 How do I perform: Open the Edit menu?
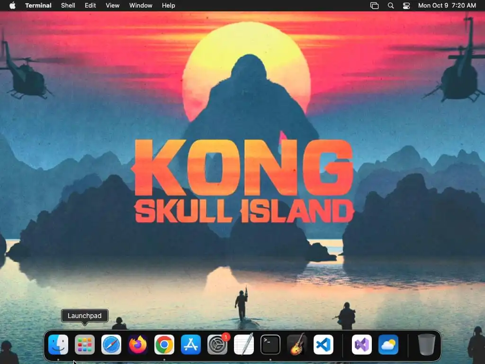[x=90, y=5]
